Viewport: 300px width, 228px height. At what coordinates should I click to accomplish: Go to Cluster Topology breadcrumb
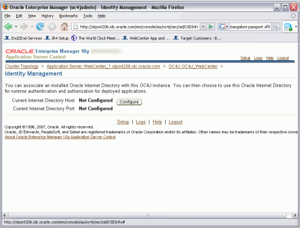[22, 66]
